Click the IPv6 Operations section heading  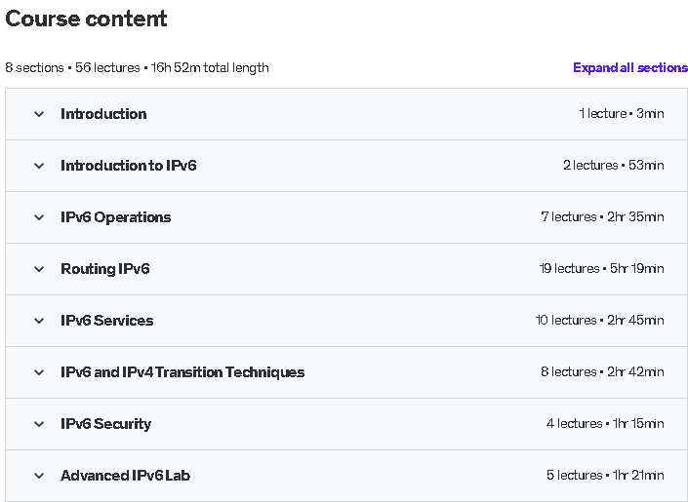116,217
